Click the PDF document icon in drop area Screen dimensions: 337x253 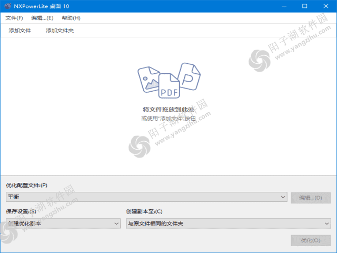pos(169,86)
